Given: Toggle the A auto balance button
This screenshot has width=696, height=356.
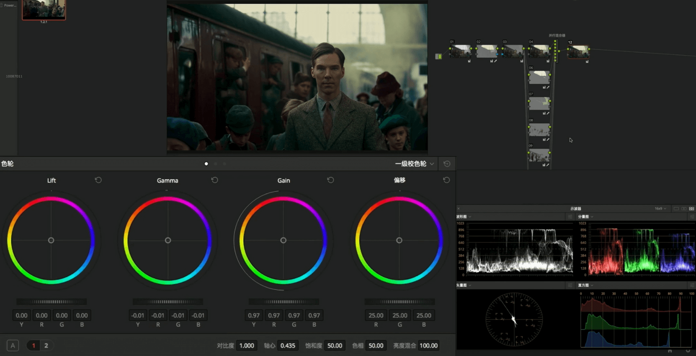Looking at the screenshot, I should coord(13,346).
